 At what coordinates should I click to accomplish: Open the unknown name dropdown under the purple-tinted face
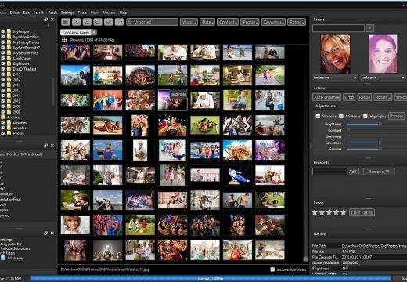click(x=383, y=78)
